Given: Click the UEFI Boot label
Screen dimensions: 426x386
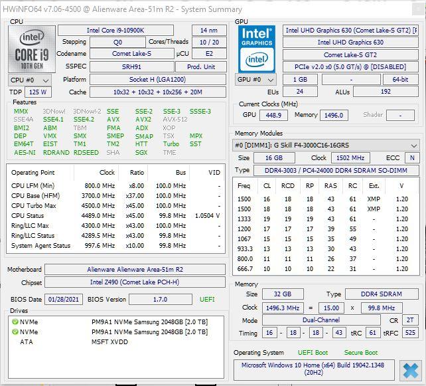Looking at the screenshot, I should tap(312, 352).
